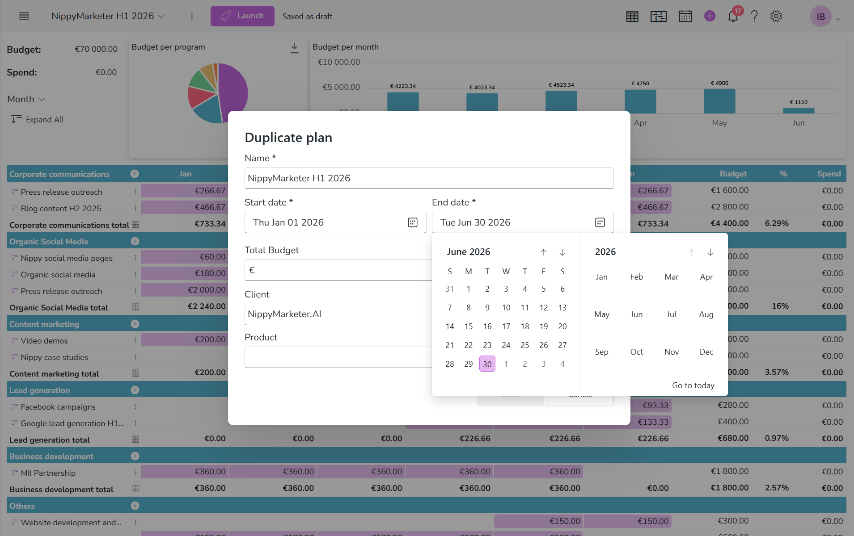Choose Sep in the month picker
This screenshot has width=854, height=536.
click(602, 352)
